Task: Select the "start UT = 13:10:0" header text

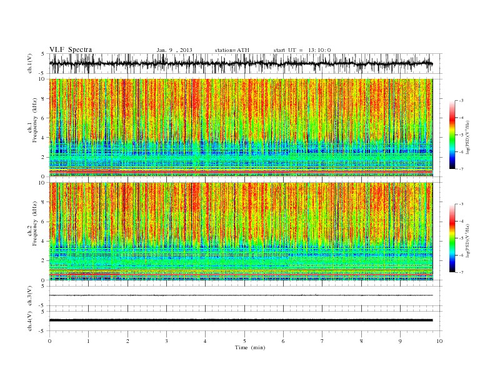Action: tap(302, 50)
